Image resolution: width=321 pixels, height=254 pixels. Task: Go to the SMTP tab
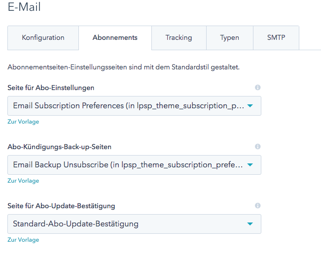coord(276,38)
